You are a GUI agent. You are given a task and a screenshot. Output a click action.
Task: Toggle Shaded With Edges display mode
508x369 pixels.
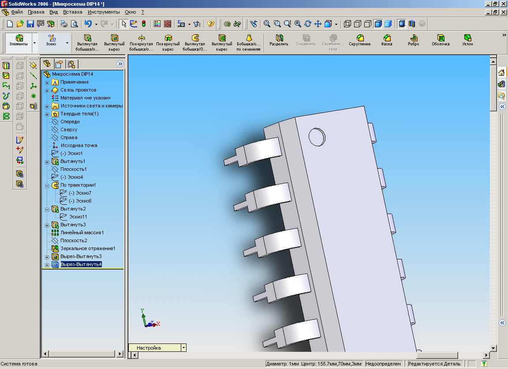click(378, 24)
